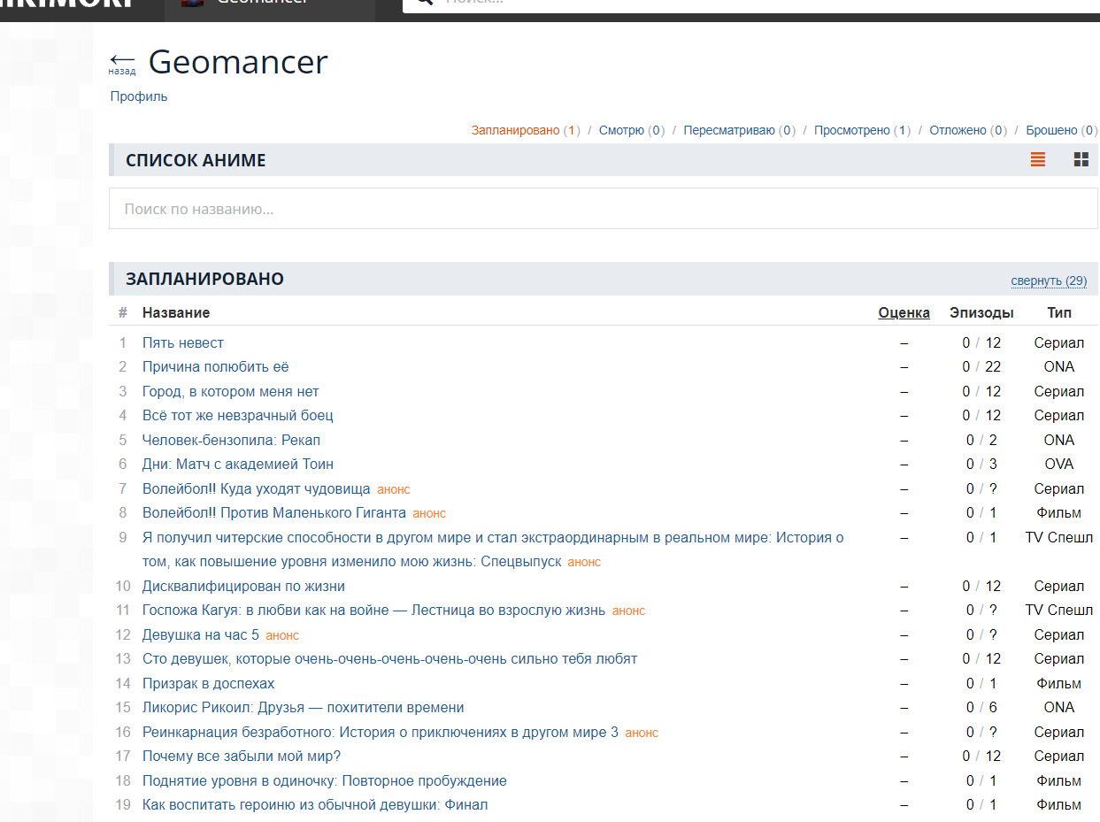Open the Смотрю status tab

621,130
